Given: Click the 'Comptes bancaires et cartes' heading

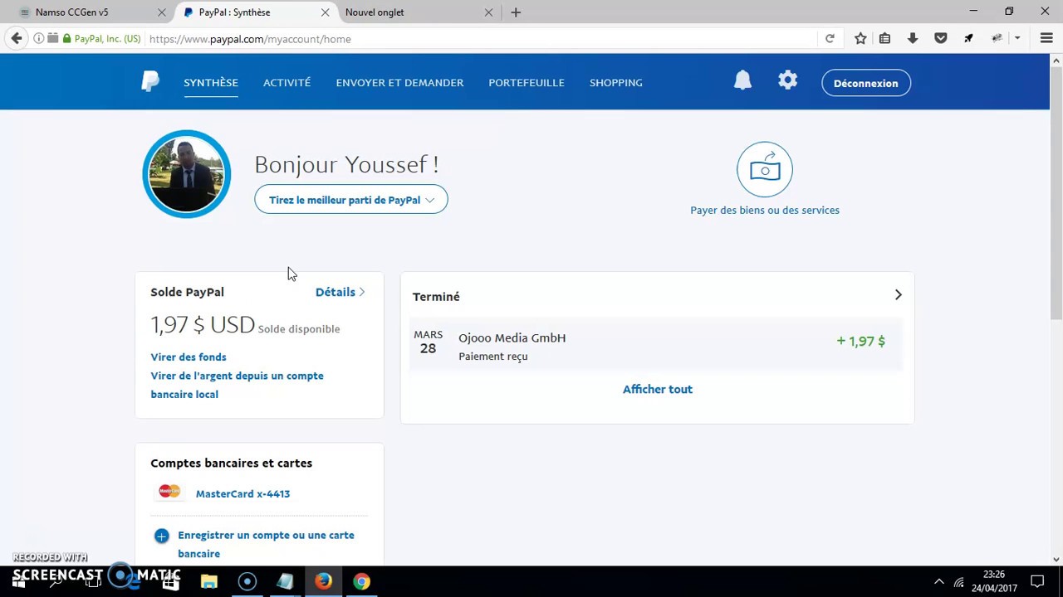Looking at the screenshot, I should click(232, 463).
